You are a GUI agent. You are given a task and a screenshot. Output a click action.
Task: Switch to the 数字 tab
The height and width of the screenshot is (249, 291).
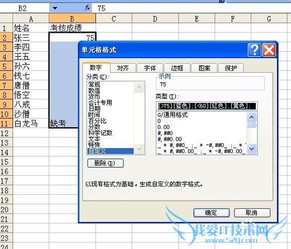pos(96,67)
